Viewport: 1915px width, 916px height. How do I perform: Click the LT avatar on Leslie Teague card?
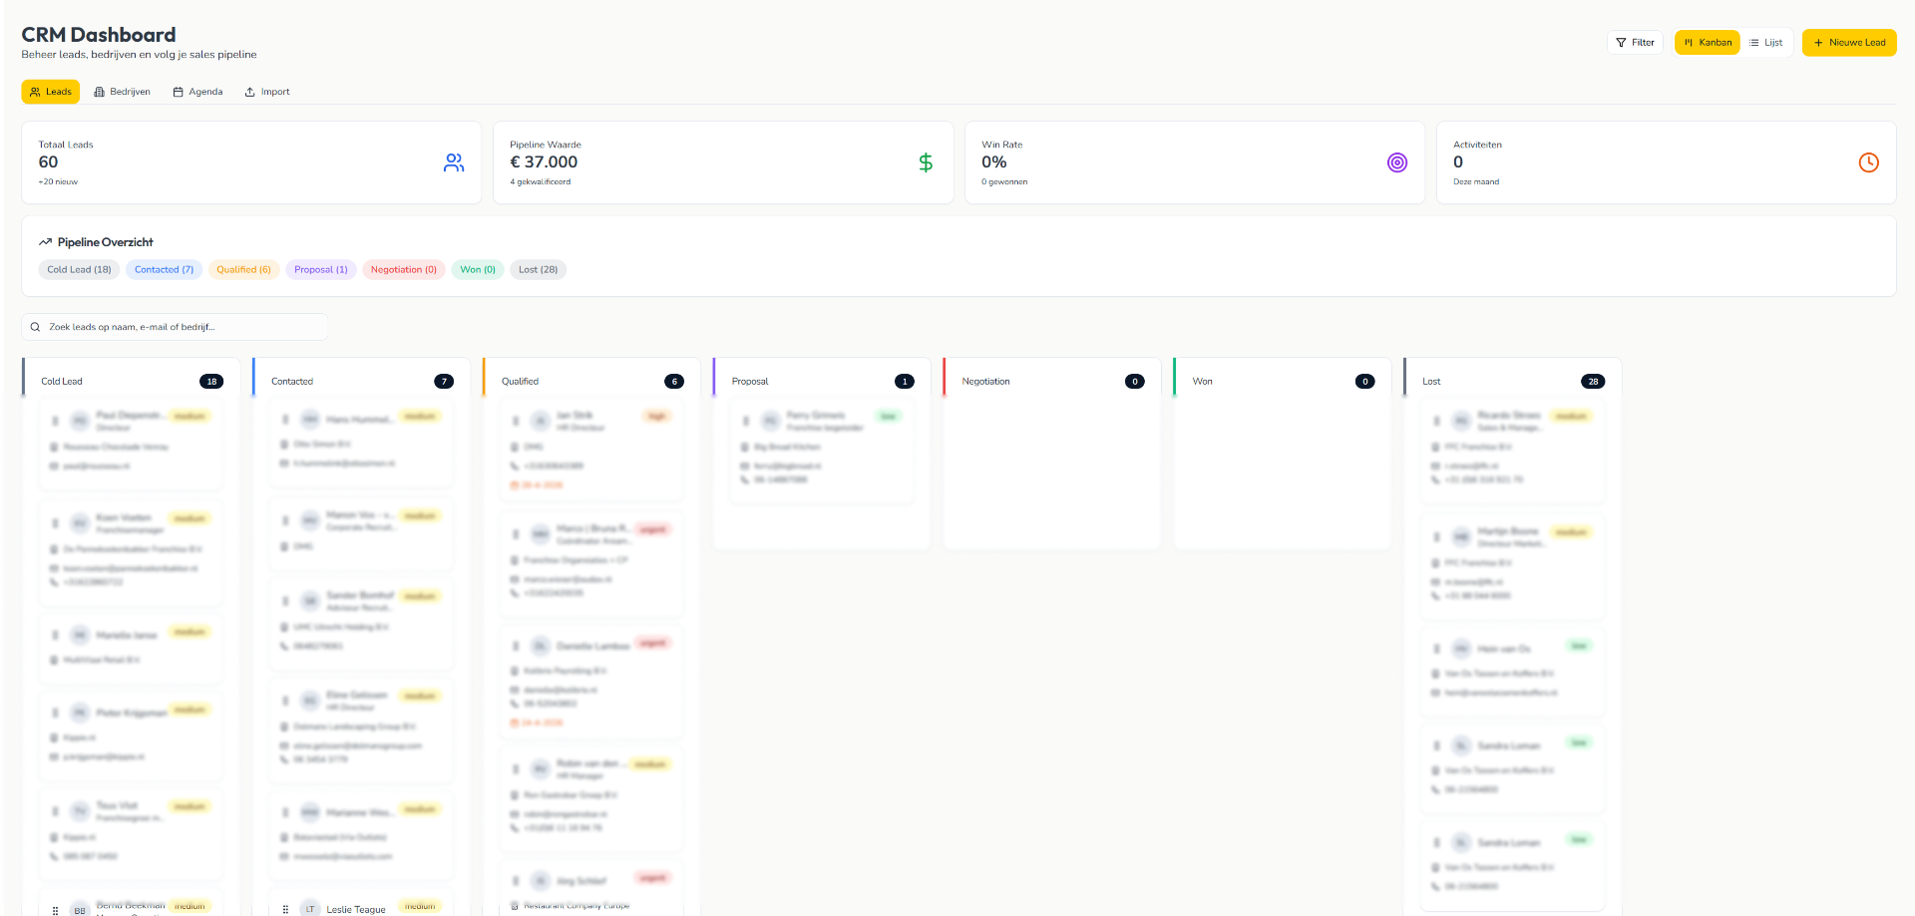310,908
